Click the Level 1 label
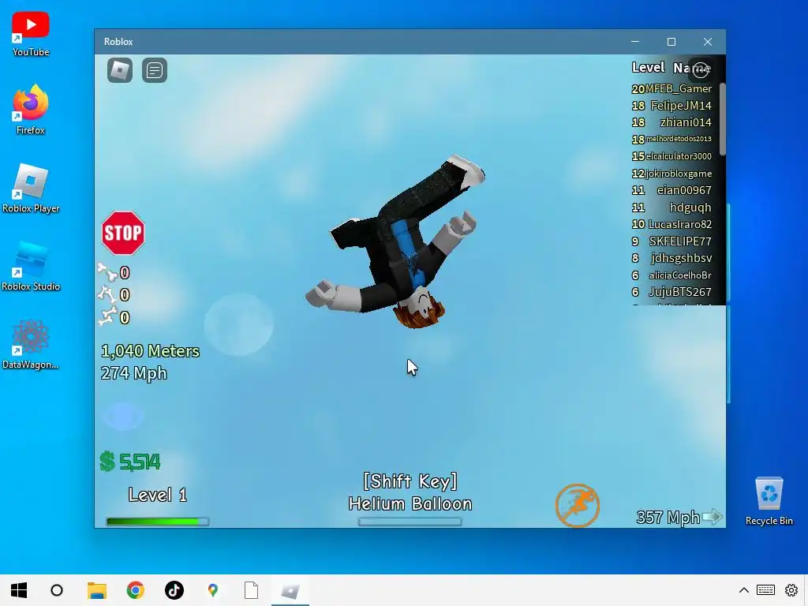808x606 pixels. click(157, 495)
